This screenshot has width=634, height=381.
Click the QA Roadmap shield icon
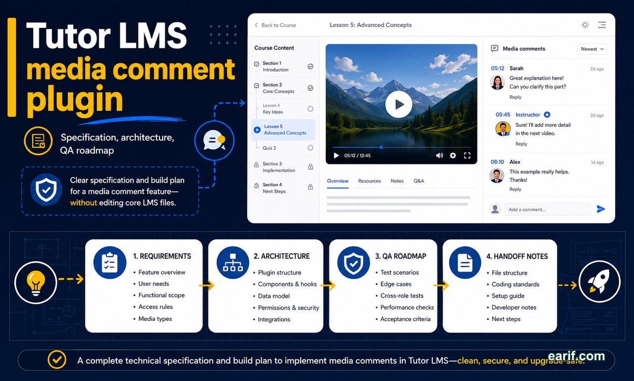[354, 263]
